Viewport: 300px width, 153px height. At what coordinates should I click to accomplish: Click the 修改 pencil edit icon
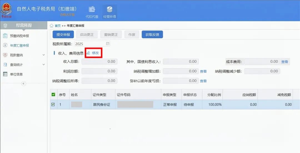(x=88, y=53)
